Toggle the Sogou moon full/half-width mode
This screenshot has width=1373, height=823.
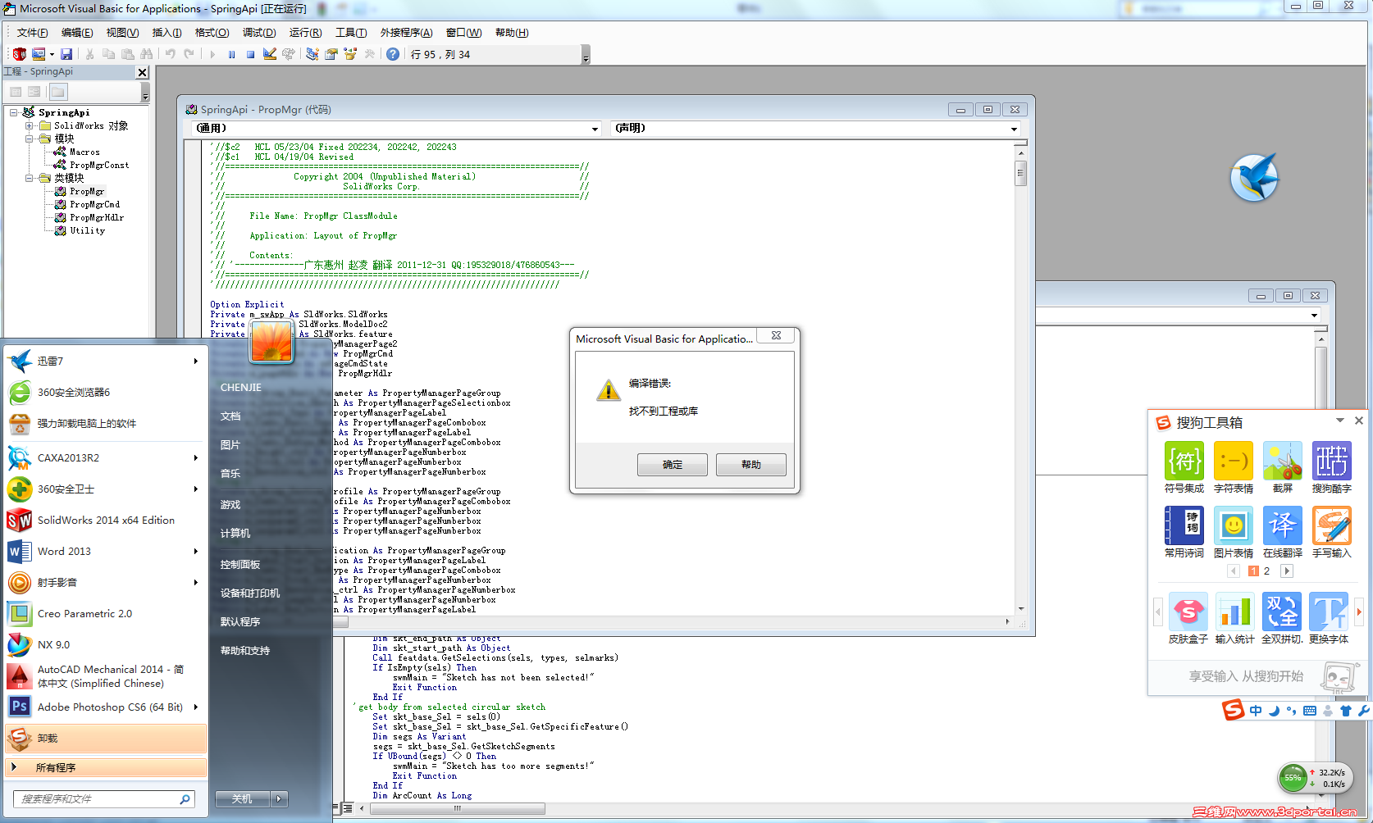click(1274, 711)
